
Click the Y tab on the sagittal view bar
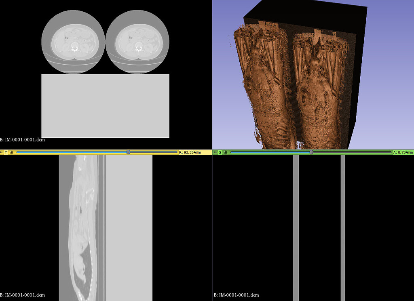(x=6, y=152)
